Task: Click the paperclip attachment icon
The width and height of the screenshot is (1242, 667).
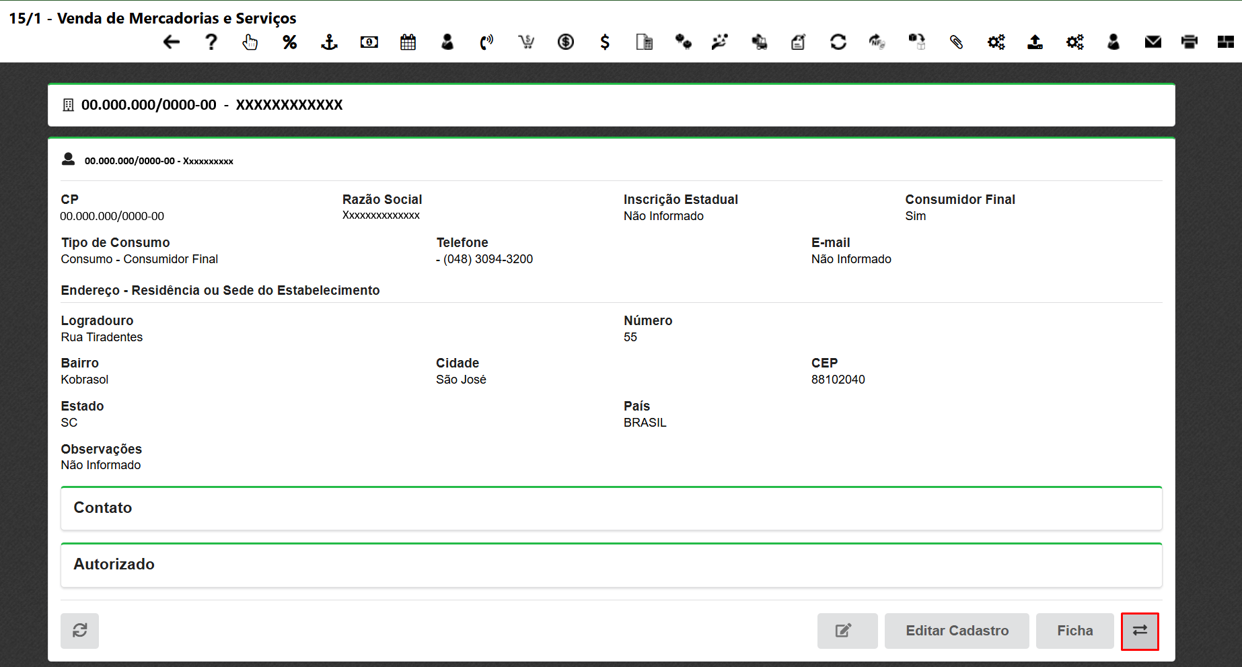Action: pos(956,42)
